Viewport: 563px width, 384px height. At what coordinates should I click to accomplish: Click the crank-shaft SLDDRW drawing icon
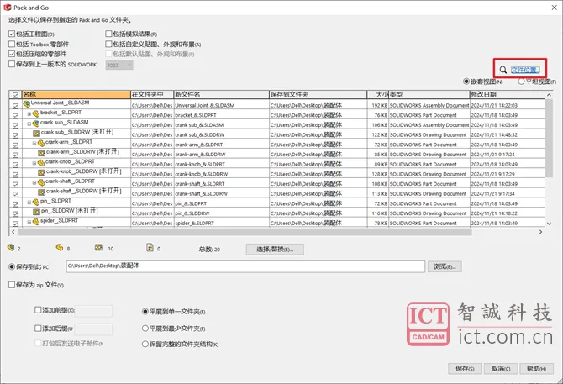pos(42,192)
